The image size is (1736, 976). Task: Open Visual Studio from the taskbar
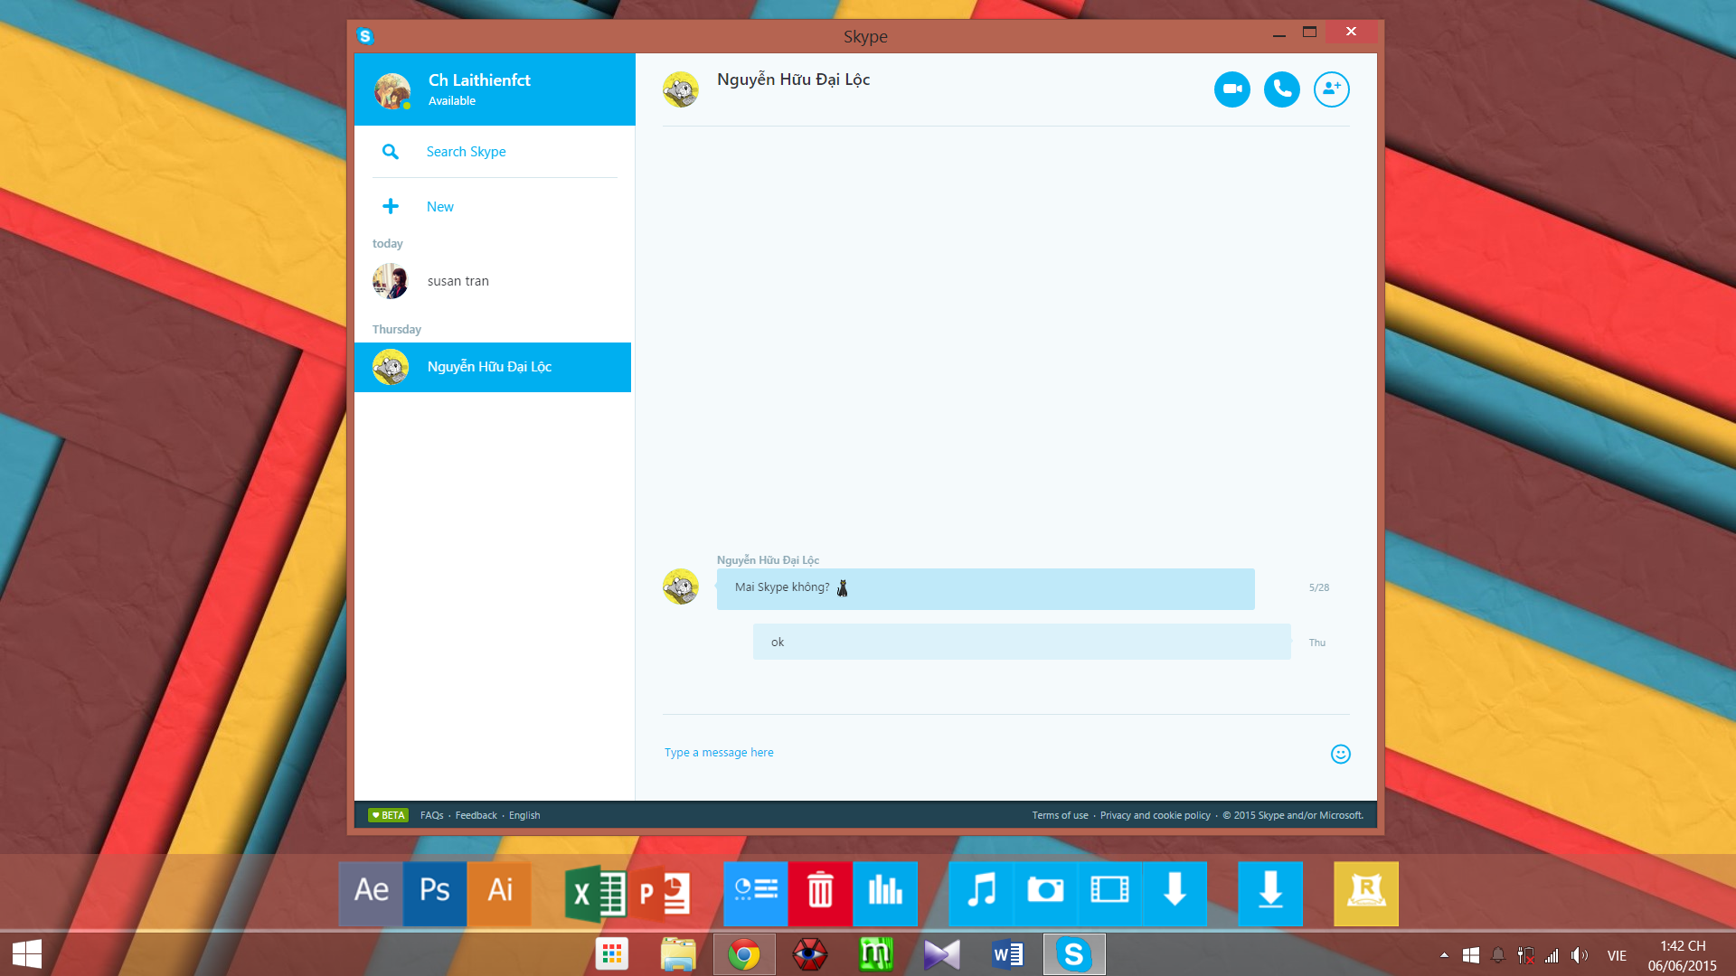pos(942,954)
